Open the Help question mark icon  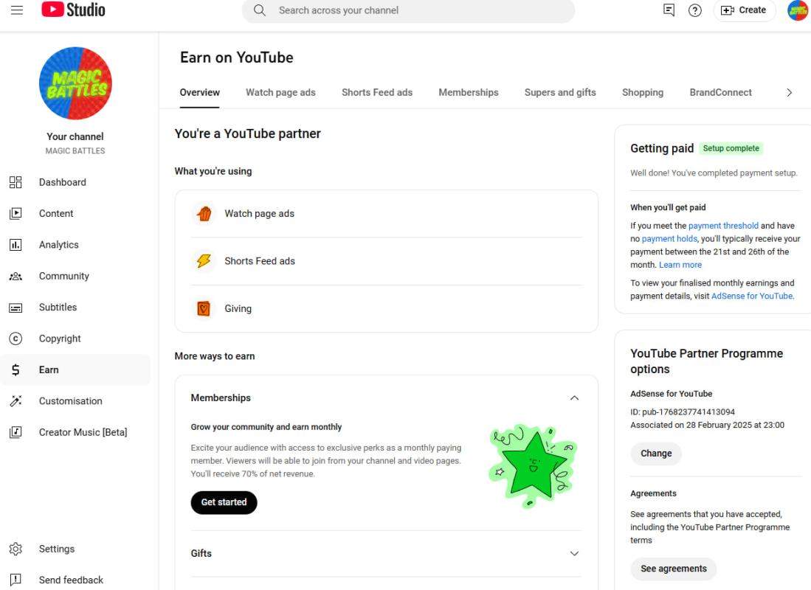694,10
